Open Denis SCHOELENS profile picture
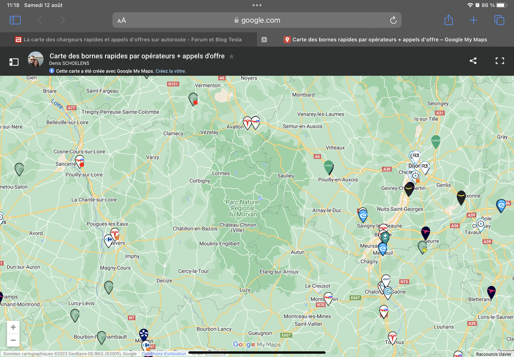Image resolution: width=514 pixels, height=357 pixels. pos(35,59)
